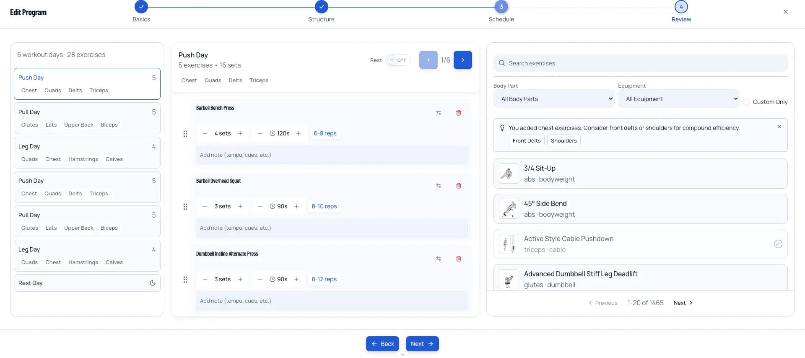Open the 8-10 reps selector
Screen dimensions: 805x358
[325, 206]
